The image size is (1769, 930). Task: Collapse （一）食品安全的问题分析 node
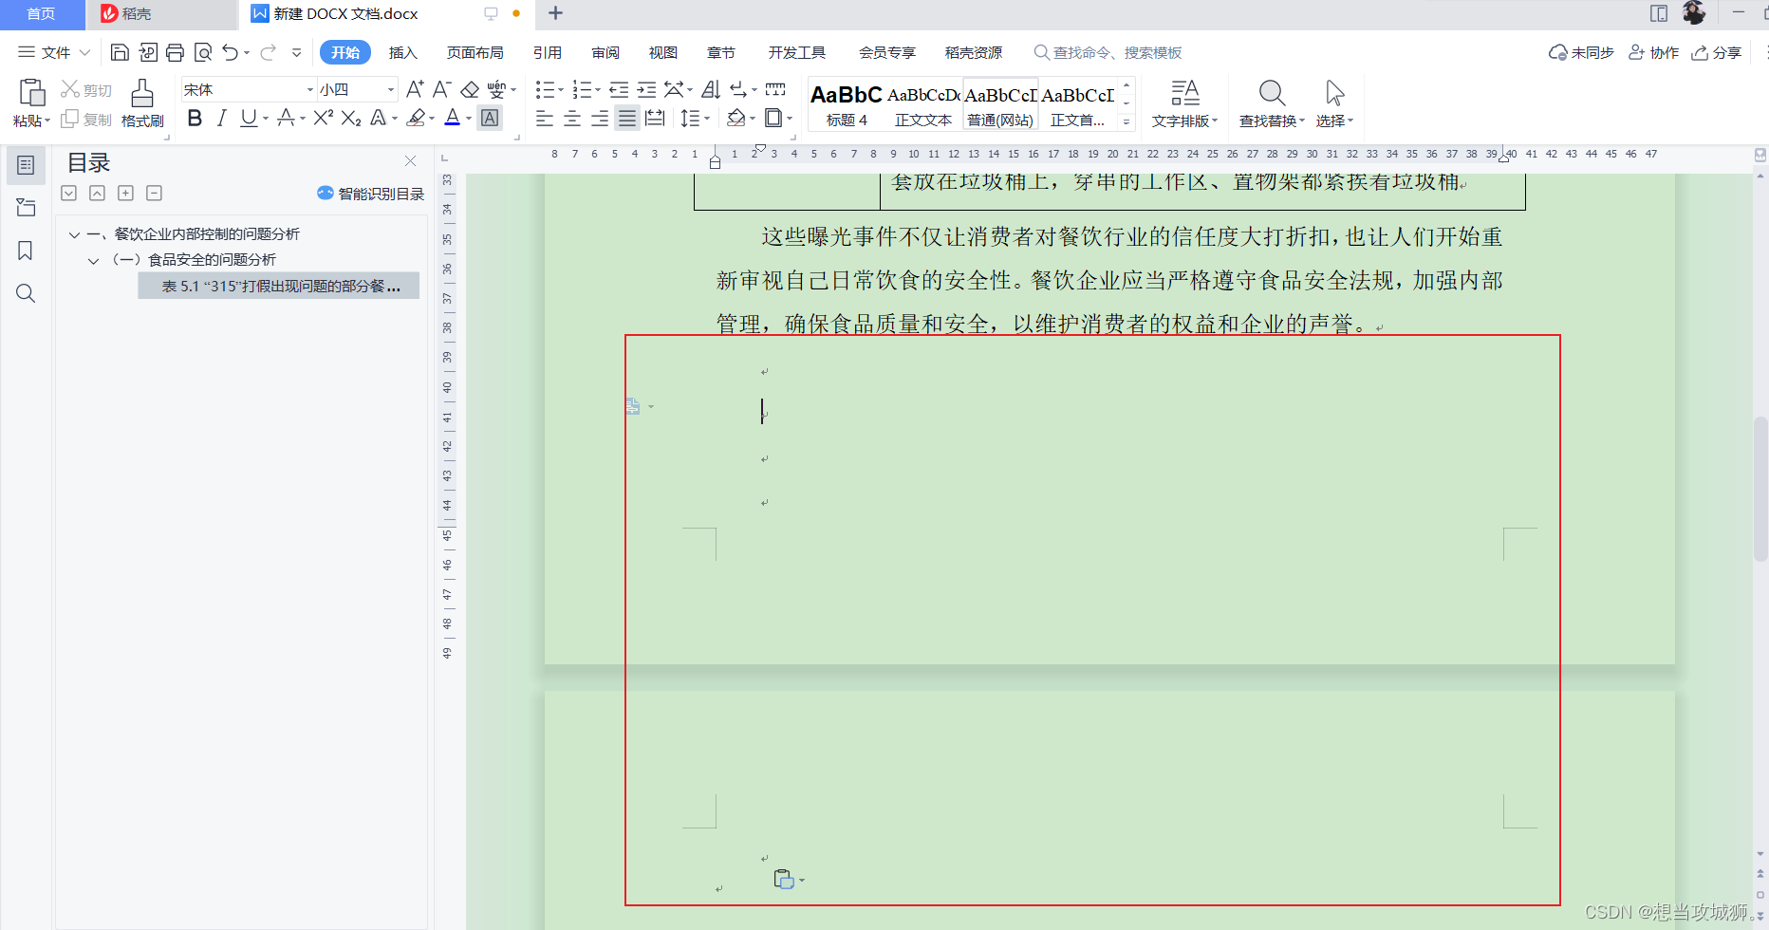coord(93,260)
